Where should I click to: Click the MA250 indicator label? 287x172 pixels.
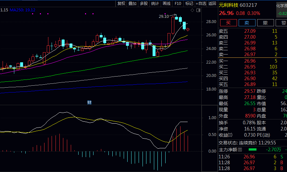point(22,10)
